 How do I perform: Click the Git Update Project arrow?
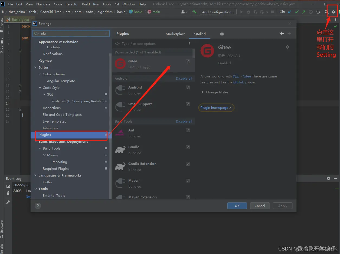[290, 12]
